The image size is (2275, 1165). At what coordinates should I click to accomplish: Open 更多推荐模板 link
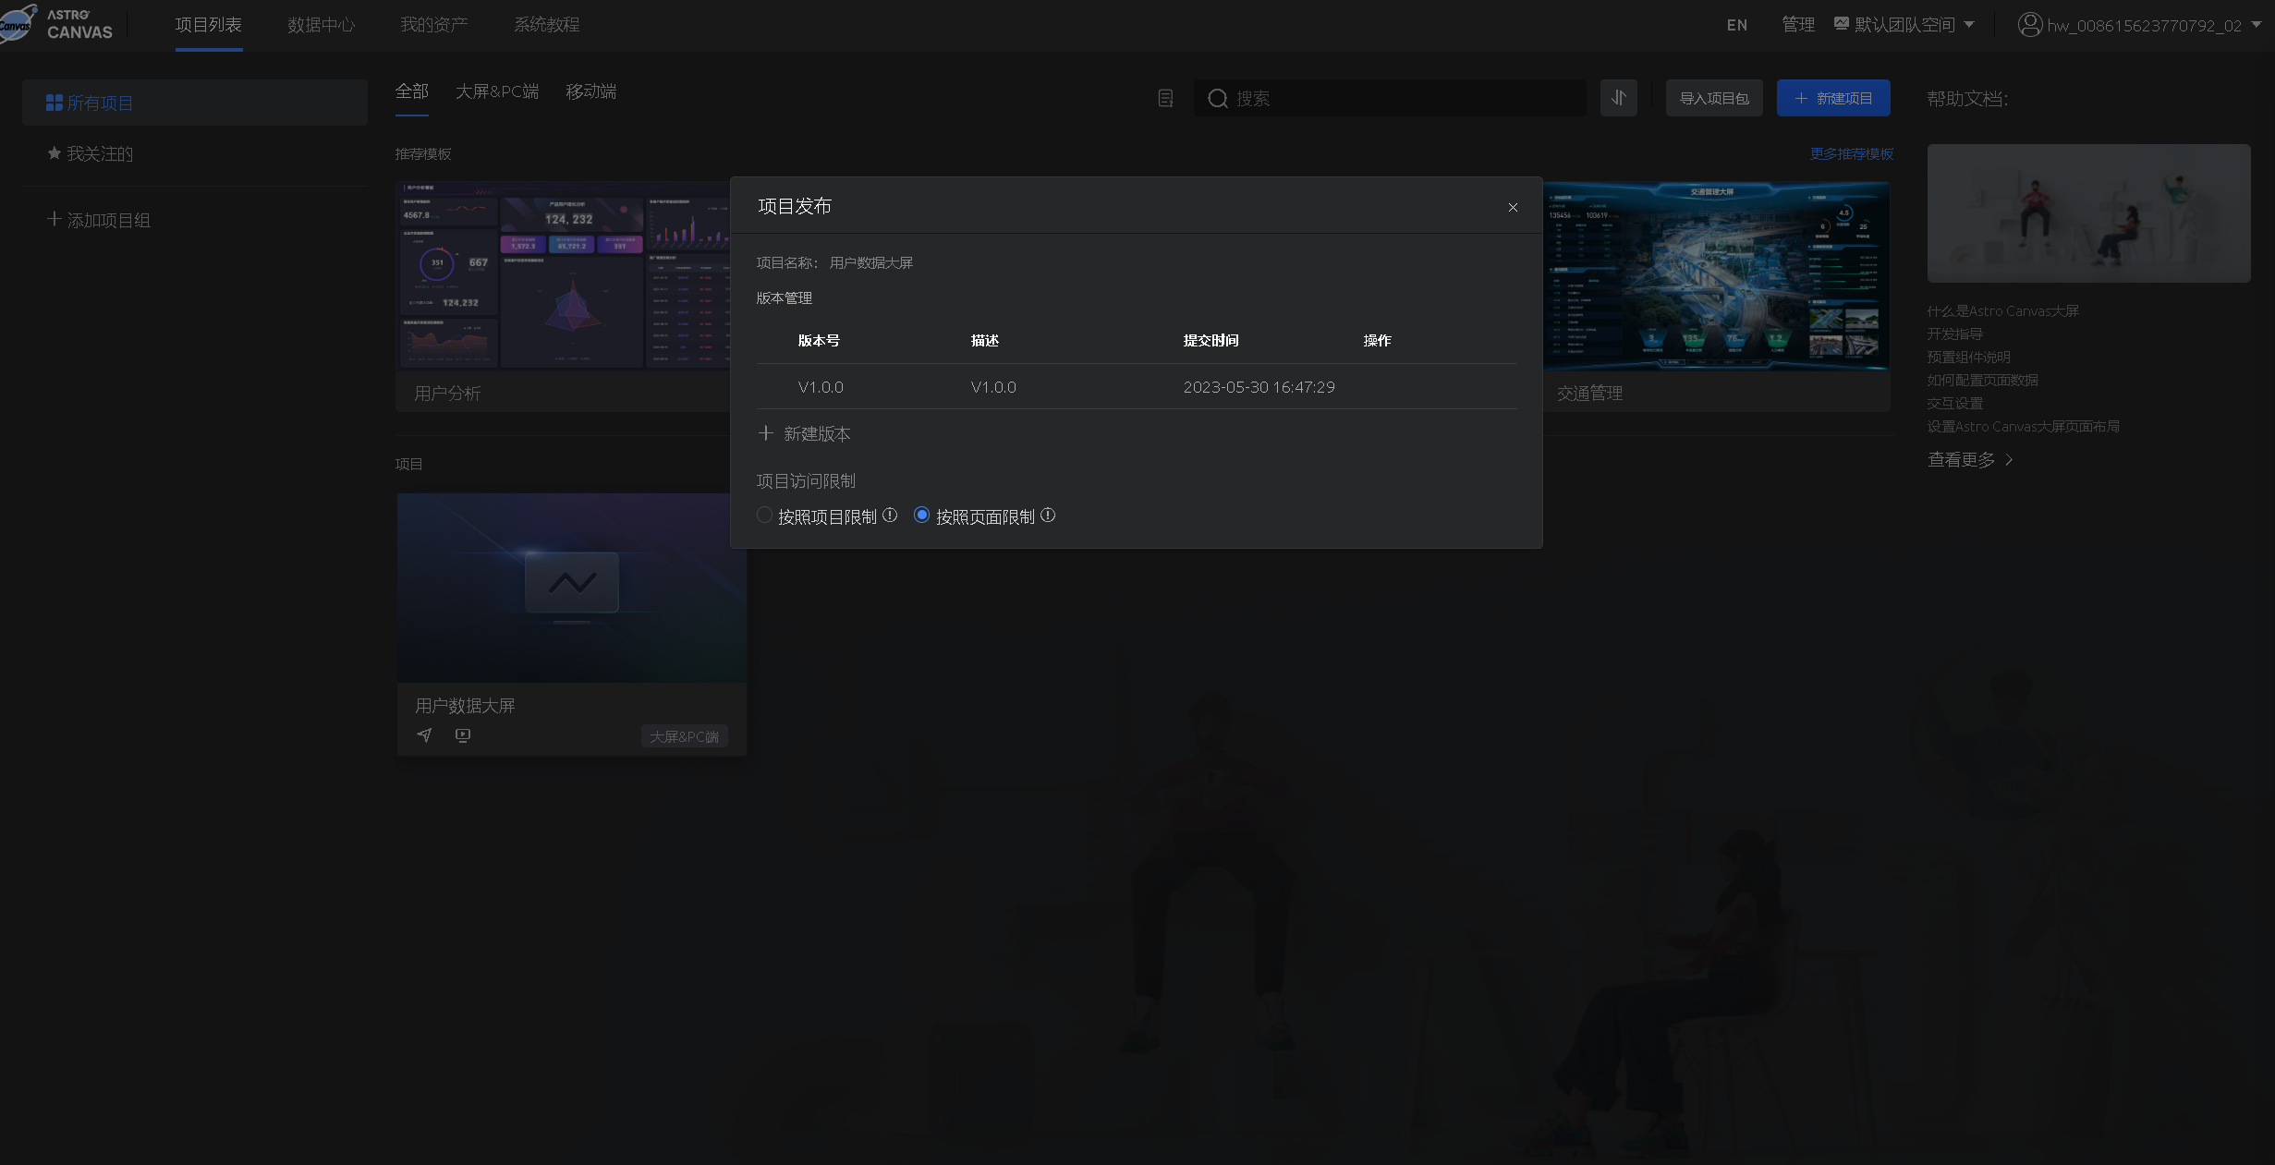(x=1851, y=153)
